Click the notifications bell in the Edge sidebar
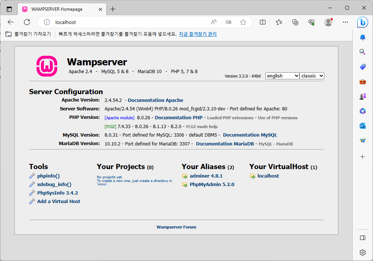The image size is (373, 261). click(x=363, y=37)
